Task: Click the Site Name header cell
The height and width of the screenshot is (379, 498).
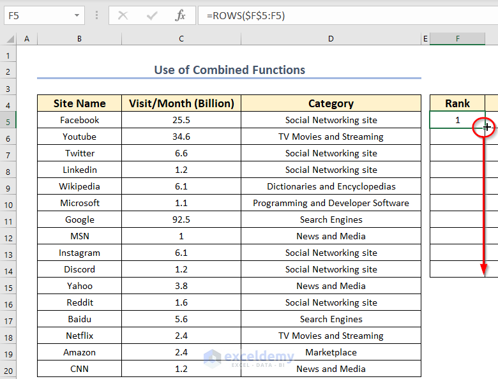Action: pyautogui.click(x=79, y=103)
